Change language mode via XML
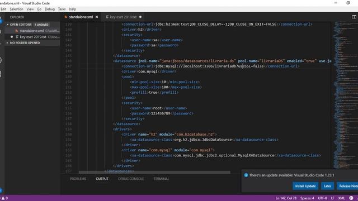The height and width of the screenshot is (201, 358). coord(341,198)
